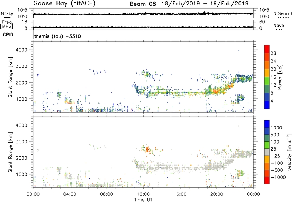
Task: Click the '28' label on the power colorbar
Action: (x=273, y=53)
